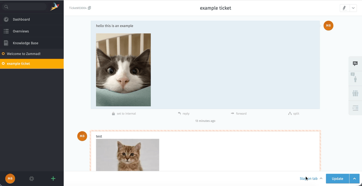The image size is (362, 186).
Task: Open Knowledge Base in sidebar
Action: (25, 43)
